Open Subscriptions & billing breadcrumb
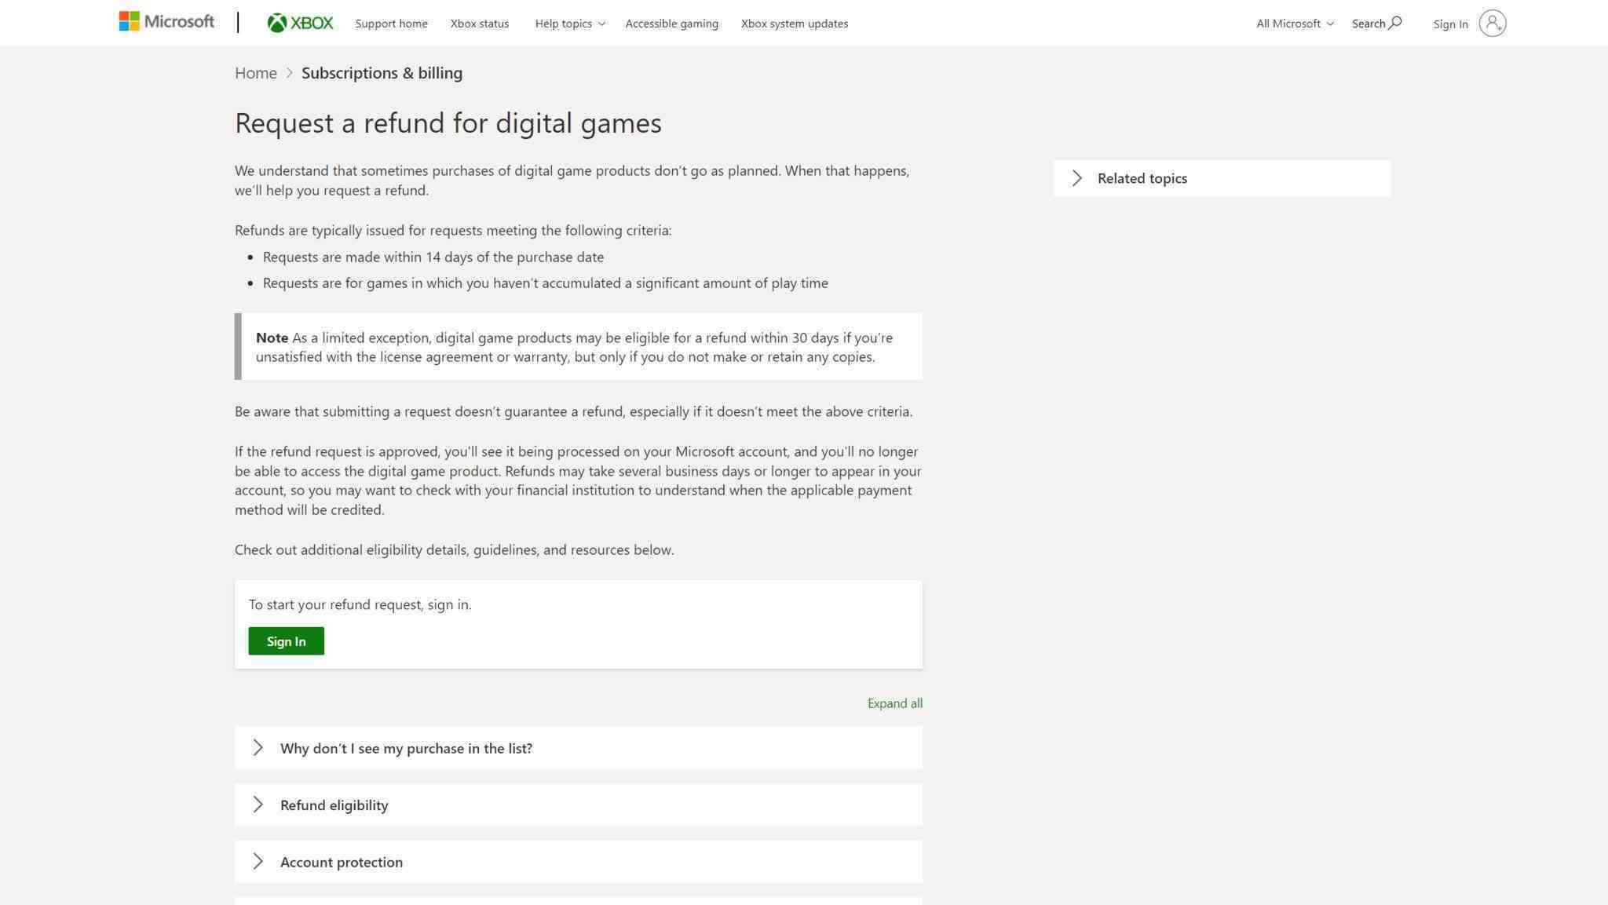The image size is (1608, 905). click(x=382, y=73)
